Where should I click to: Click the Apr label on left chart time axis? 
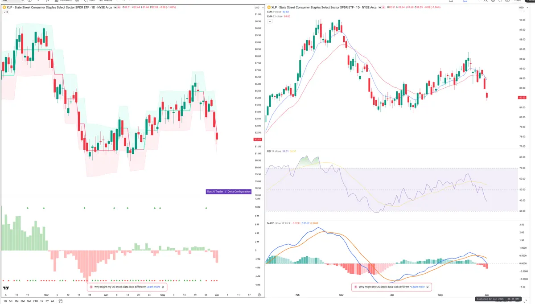pos(106,295)
